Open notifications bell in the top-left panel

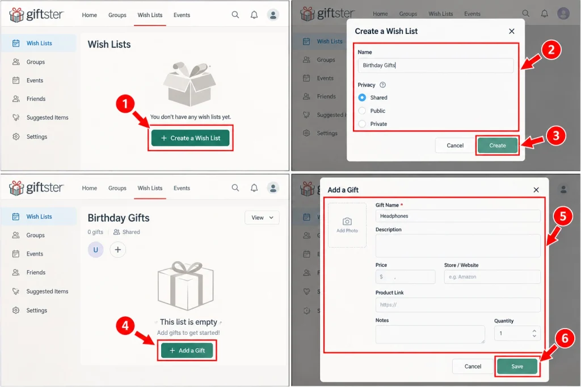(x=254, y=15)
